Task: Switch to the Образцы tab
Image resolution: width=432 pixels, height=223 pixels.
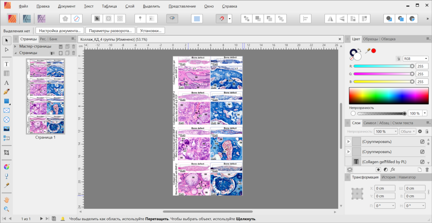Action: click(370, 39)
